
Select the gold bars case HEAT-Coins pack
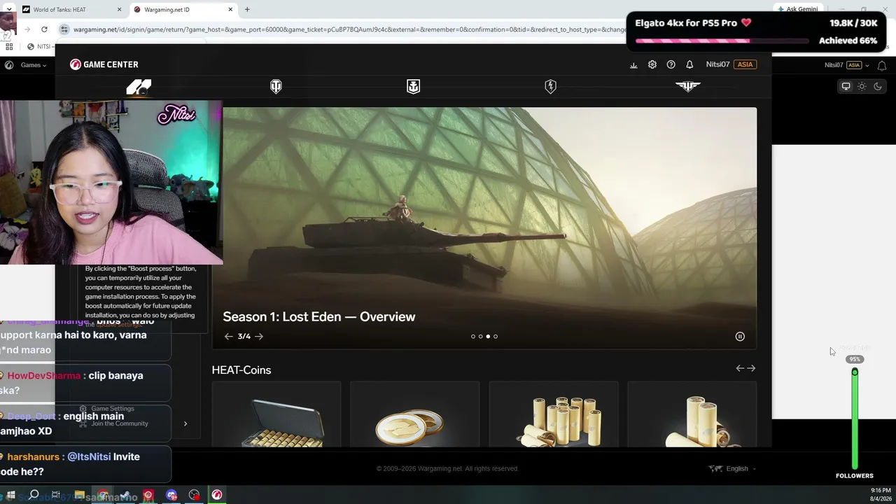pyautogui.click(x=276, y=414)
